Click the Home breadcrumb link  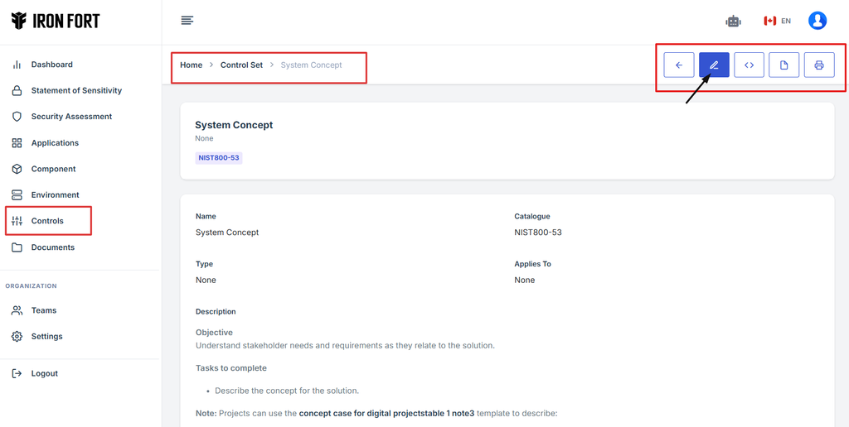(x=191, y=65)
